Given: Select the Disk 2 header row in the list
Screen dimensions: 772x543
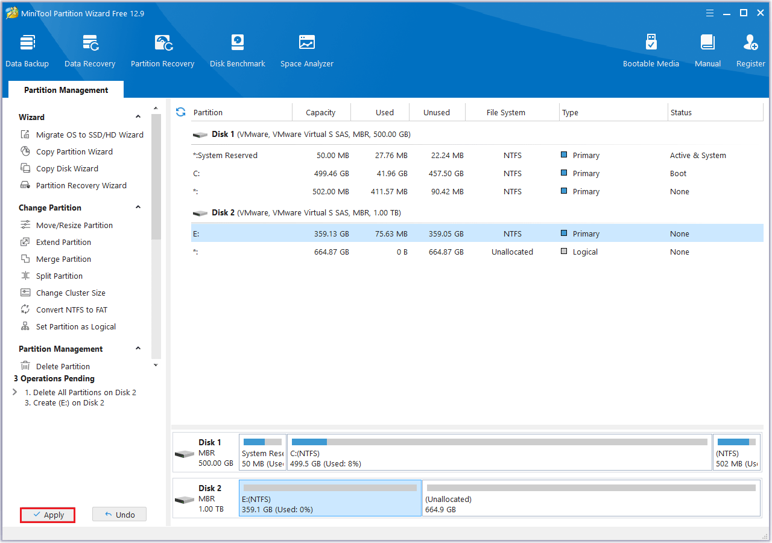Looking at the screenshot, I should pyautogui.click(x=477, y=212).
